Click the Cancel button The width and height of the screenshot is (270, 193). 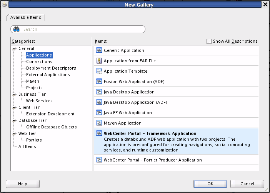tap(247, 184)
